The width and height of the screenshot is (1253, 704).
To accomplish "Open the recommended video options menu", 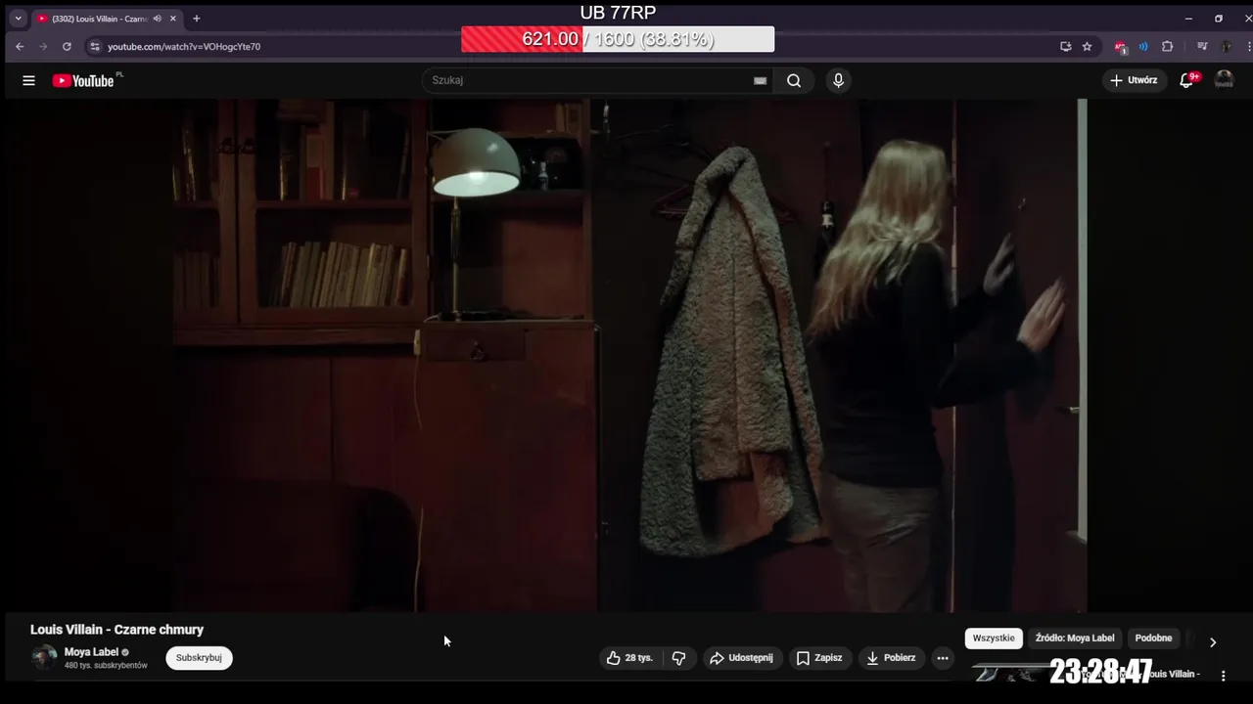I will pyautogui.click(x=1223, y=675).
